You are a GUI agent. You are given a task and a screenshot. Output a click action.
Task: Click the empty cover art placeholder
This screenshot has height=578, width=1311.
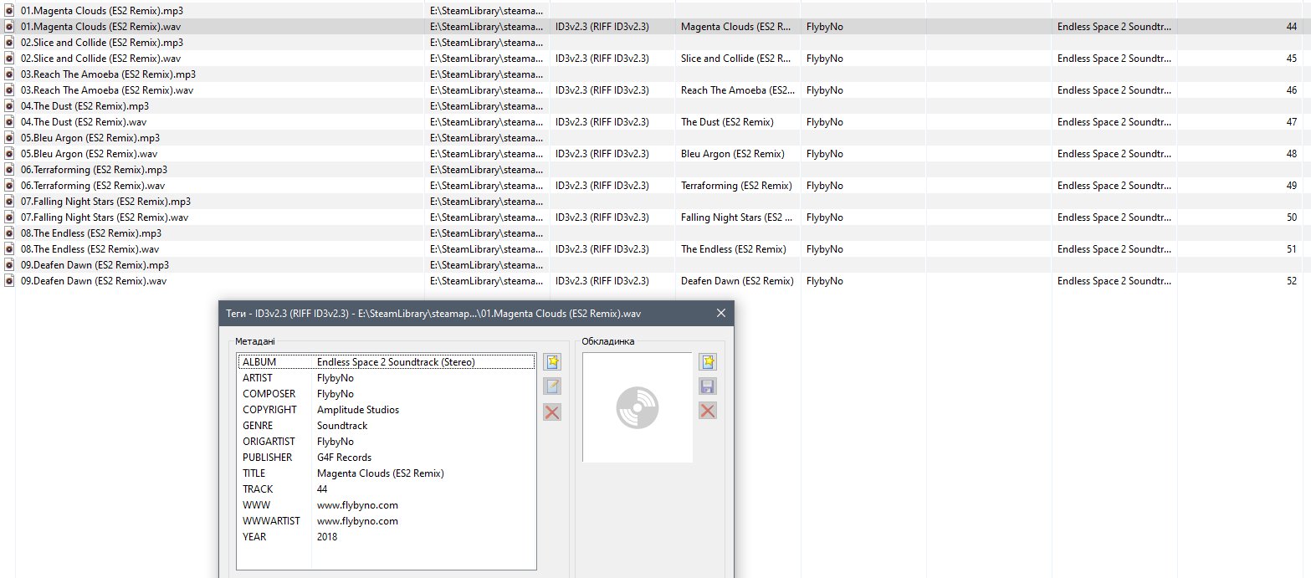[x=638, y=407]
